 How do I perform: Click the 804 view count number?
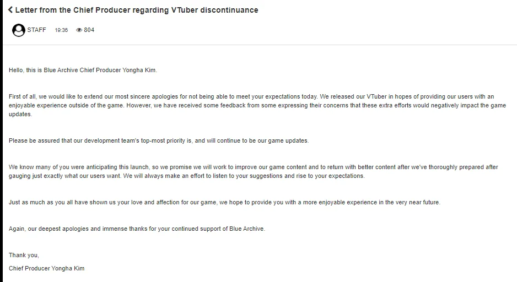click(x=89, y=30)
